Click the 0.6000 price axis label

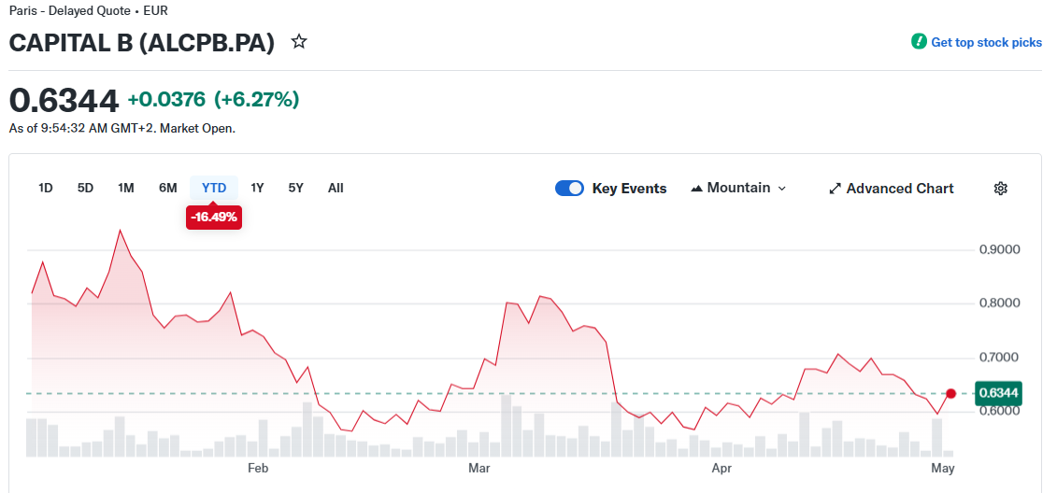[1000, 411]
